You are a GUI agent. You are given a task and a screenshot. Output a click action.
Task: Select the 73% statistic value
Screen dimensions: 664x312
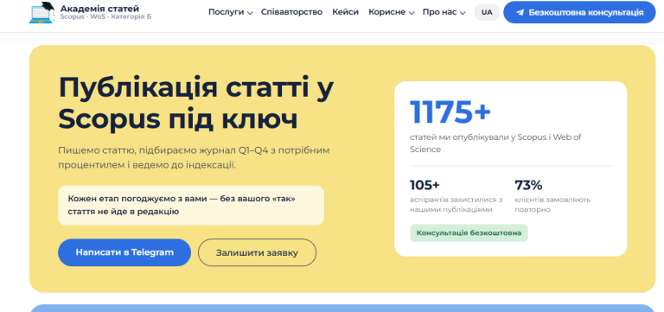528,186
